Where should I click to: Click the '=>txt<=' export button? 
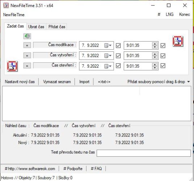pyautogui.click(x=104, y=82)
